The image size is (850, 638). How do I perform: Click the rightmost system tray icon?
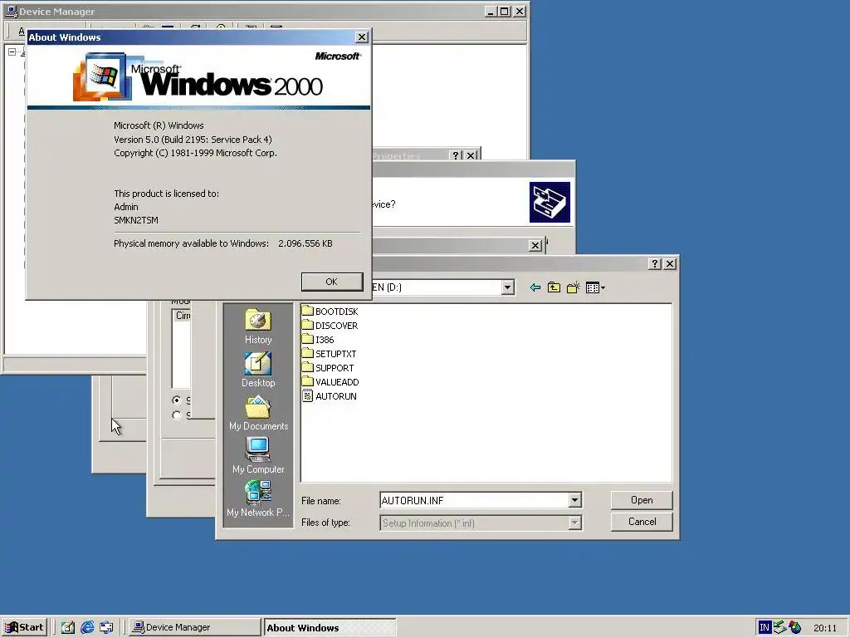coord(794,628)
